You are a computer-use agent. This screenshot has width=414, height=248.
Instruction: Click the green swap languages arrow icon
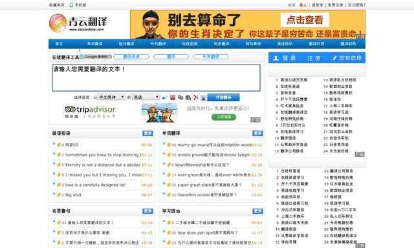tap(164, 98)
